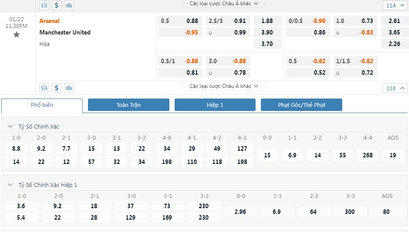Viewport: 409px width, 232px height.
Task: Click the bar-chart icon above Arsenal
Action: 69,5
